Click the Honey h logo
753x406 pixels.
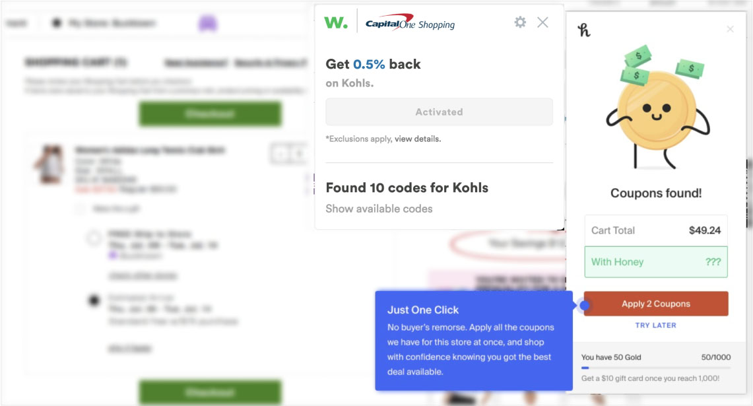(583, 30)
